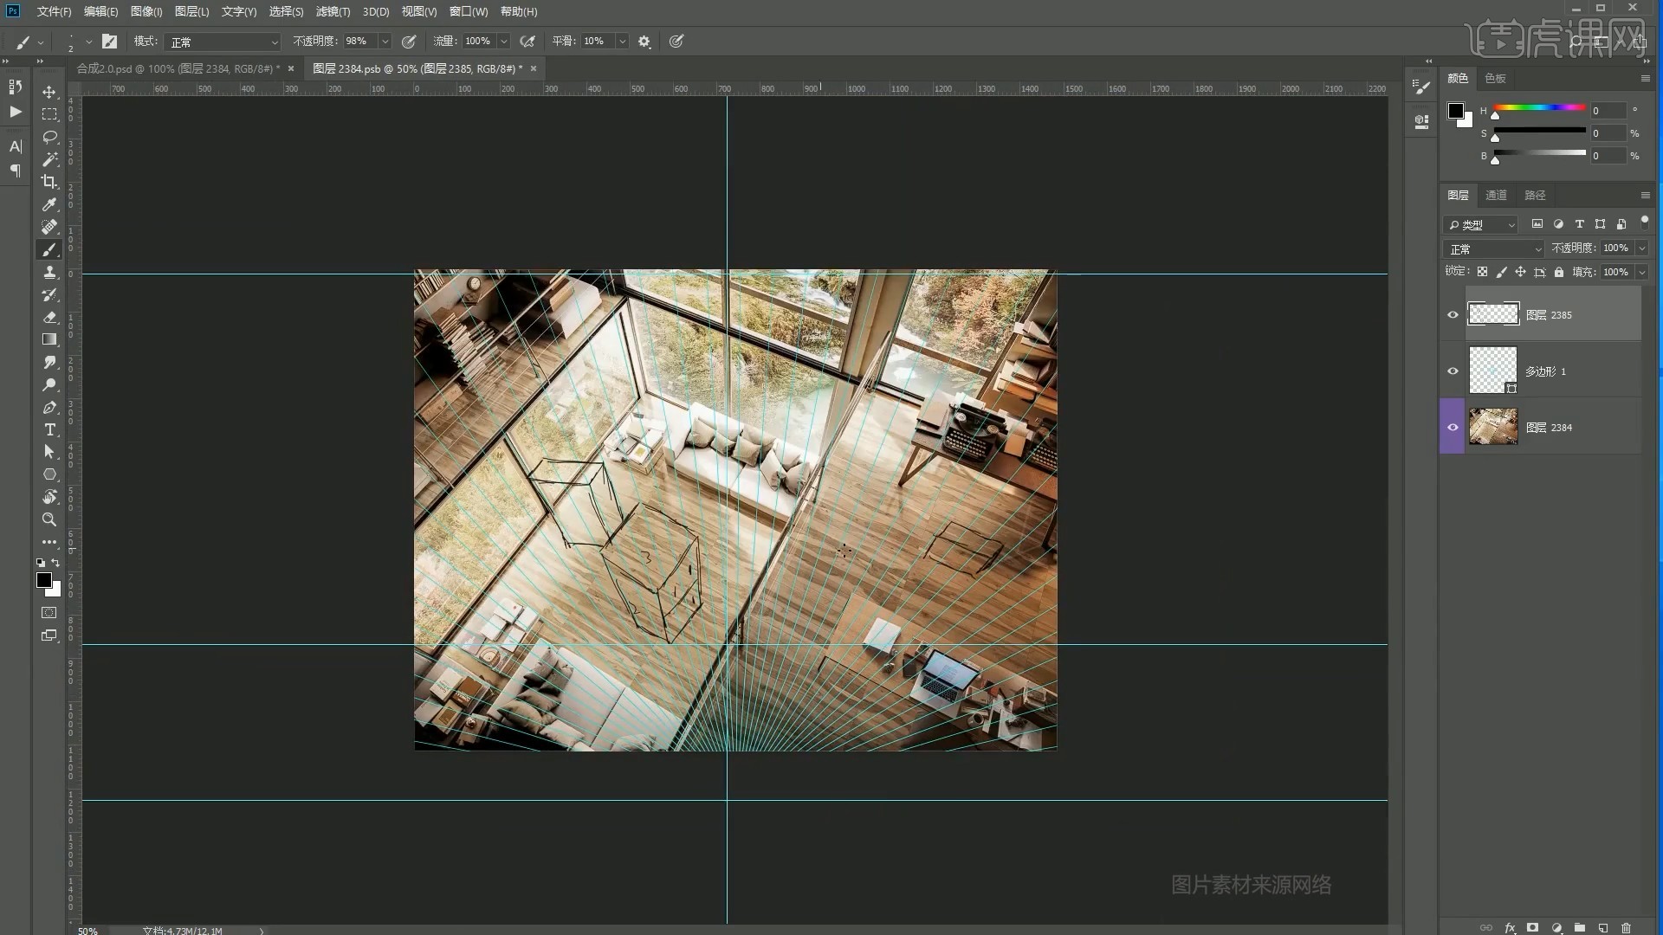
Task: Select the Dodge tool
Action: pos(49,384)
